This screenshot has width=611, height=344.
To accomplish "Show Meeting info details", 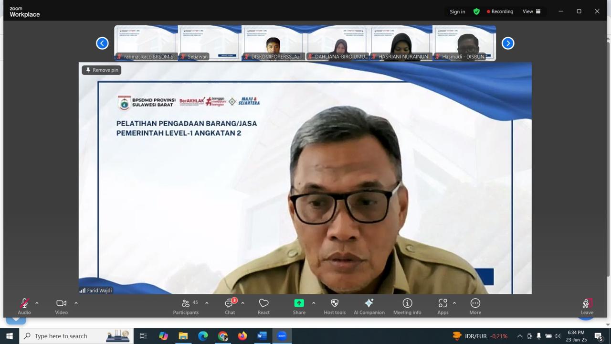I will pyautogui.click(x=407, y=306).
